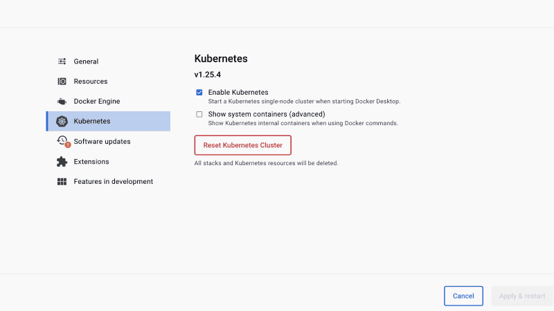Screen dimensions: 554x311
Task: Click the Kubernetes page heading
Action: tap(221, 59)
